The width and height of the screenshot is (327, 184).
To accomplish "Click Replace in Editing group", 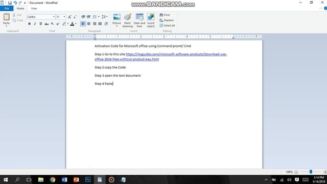I will tap(167, 20).
